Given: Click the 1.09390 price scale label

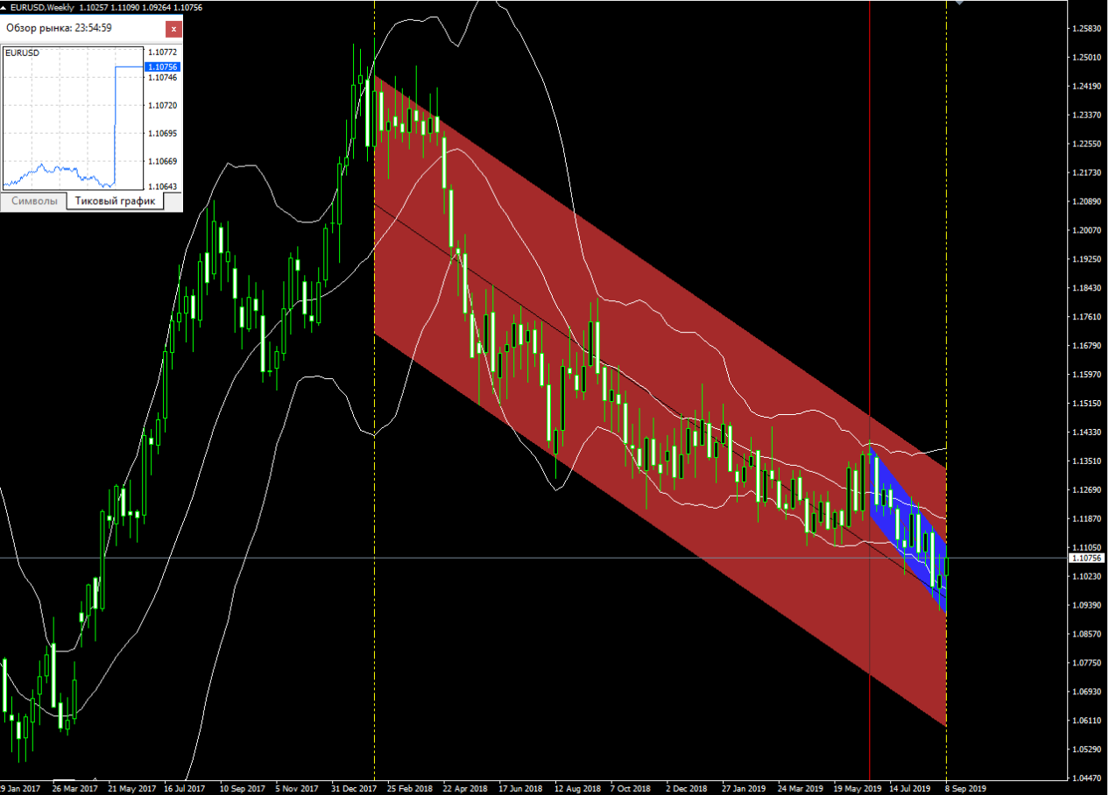Looking at the screenshot, I should click(1087, 605).
